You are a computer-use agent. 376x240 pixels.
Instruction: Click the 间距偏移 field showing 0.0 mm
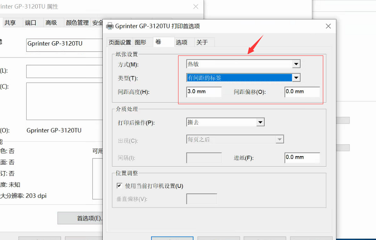(302, 92)
